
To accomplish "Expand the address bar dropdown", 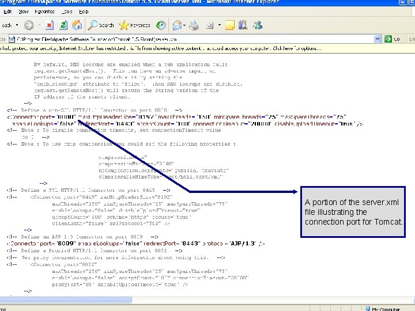I will (378, 39).
